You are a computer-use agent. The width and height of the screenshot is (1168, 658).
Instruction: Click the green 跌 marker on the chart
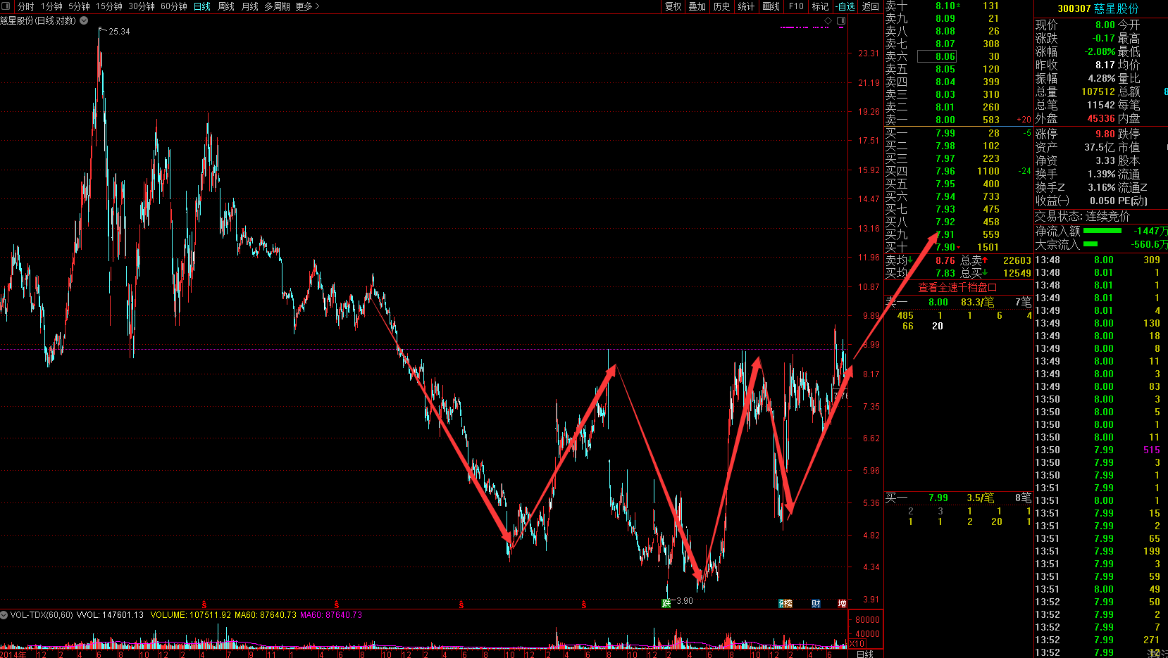[x=666, y=603]
